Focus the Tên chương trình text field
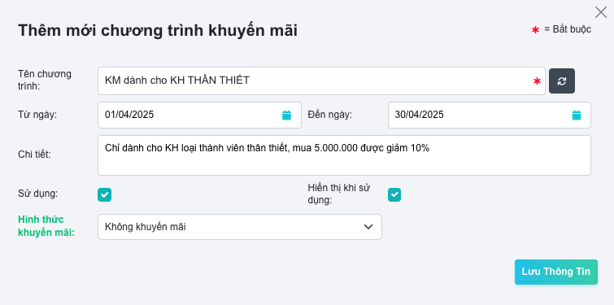 pyautogui.click(x=321, y=81)
